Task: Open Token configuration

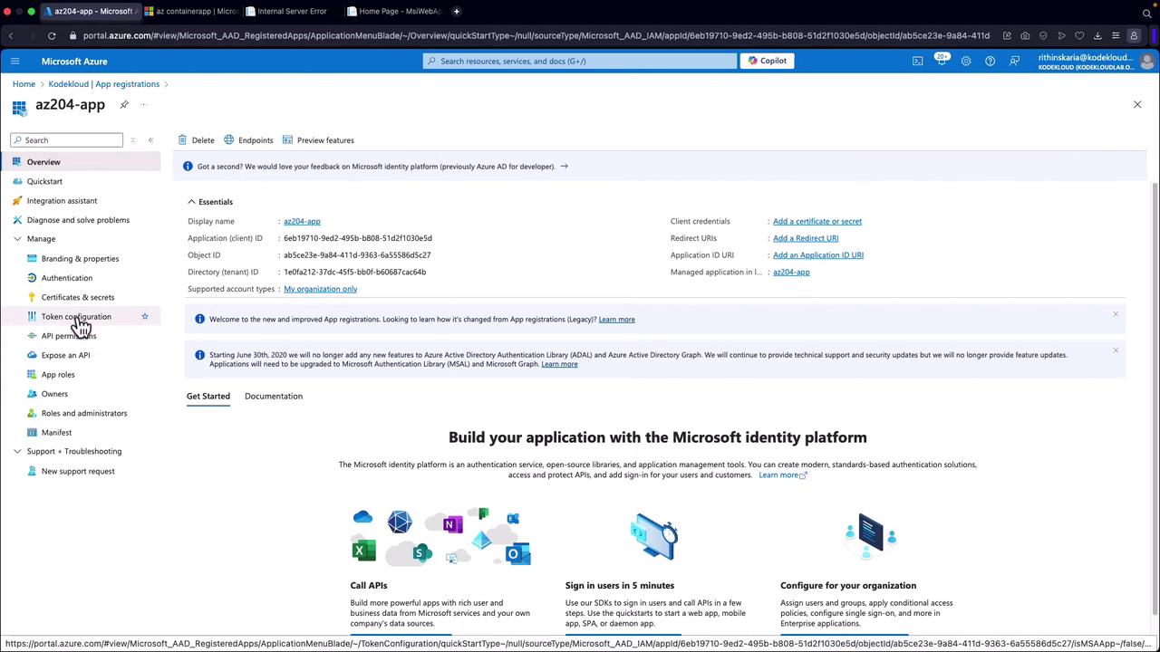Action: pos(76,316)
